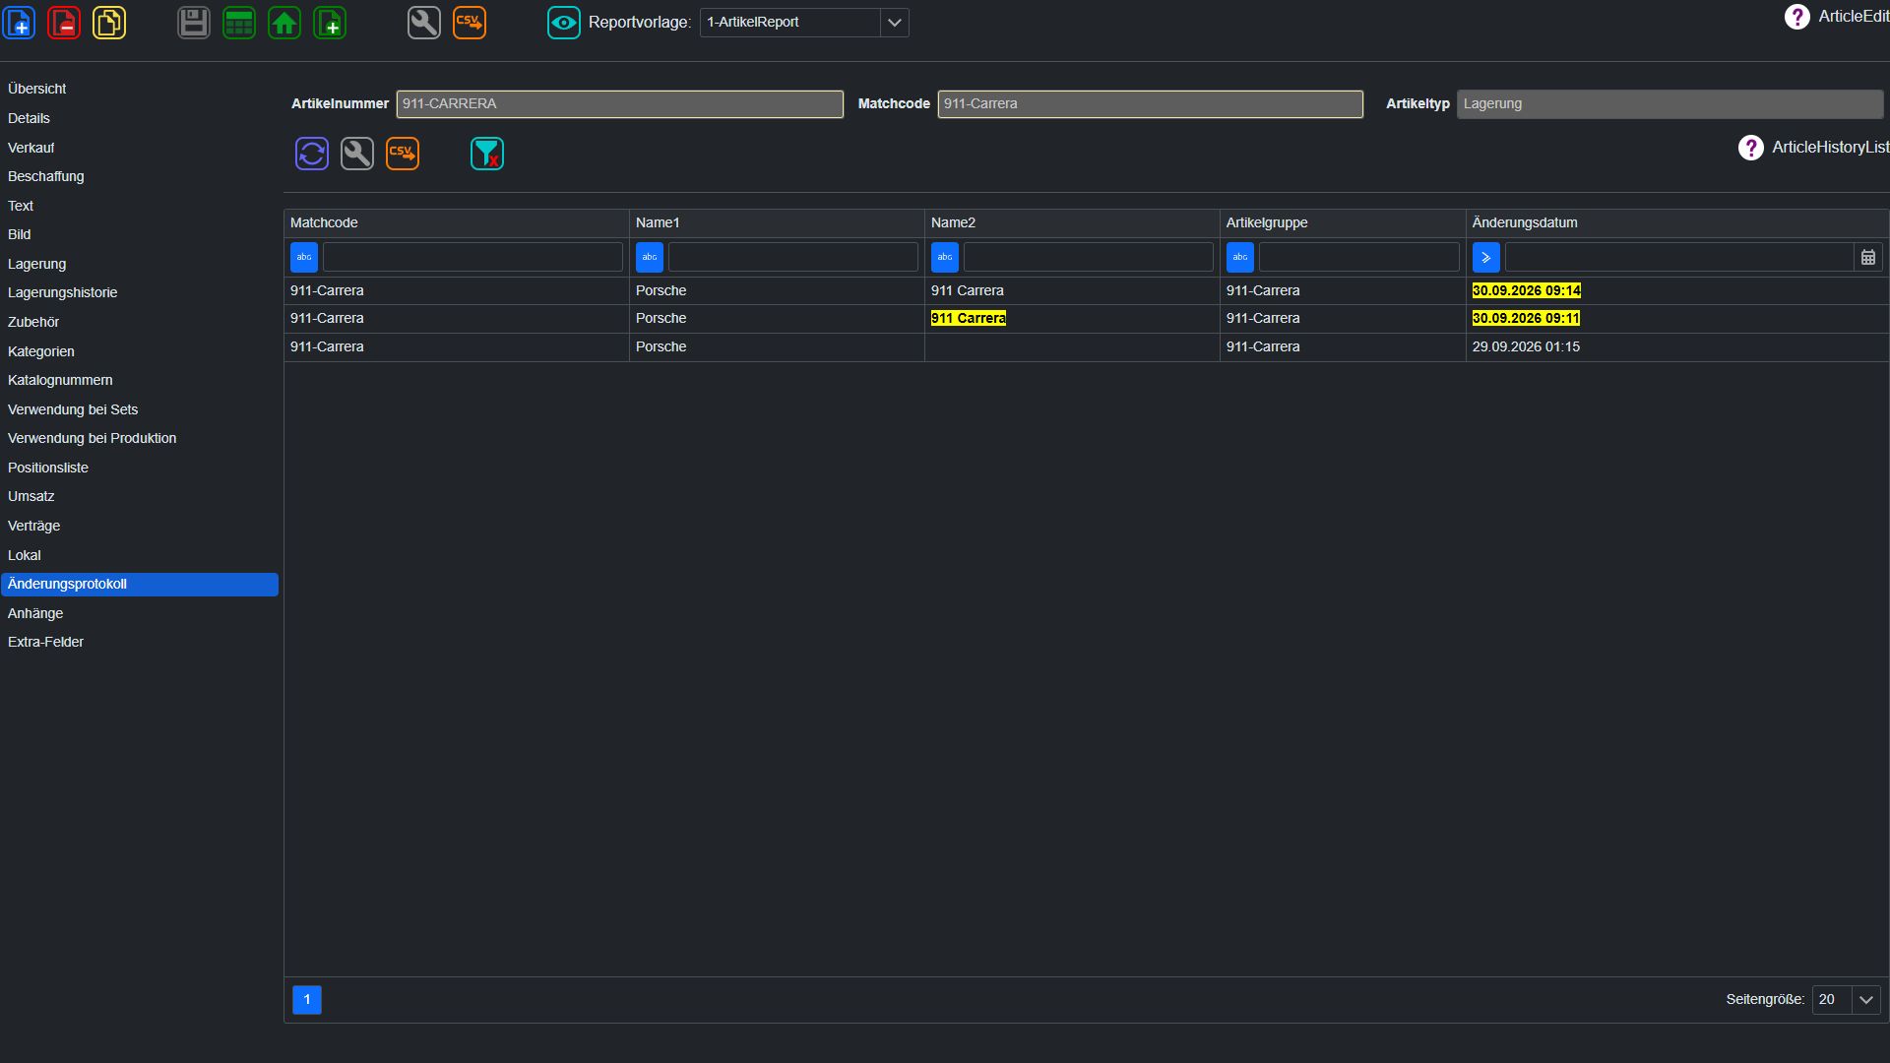Go to page 1 of results

[x=307, y=1000]
